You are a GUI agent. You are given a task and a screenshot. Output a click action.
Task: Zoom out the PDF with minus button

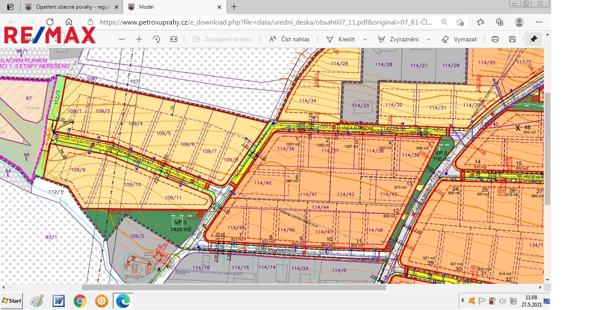(x=122, y=39)
